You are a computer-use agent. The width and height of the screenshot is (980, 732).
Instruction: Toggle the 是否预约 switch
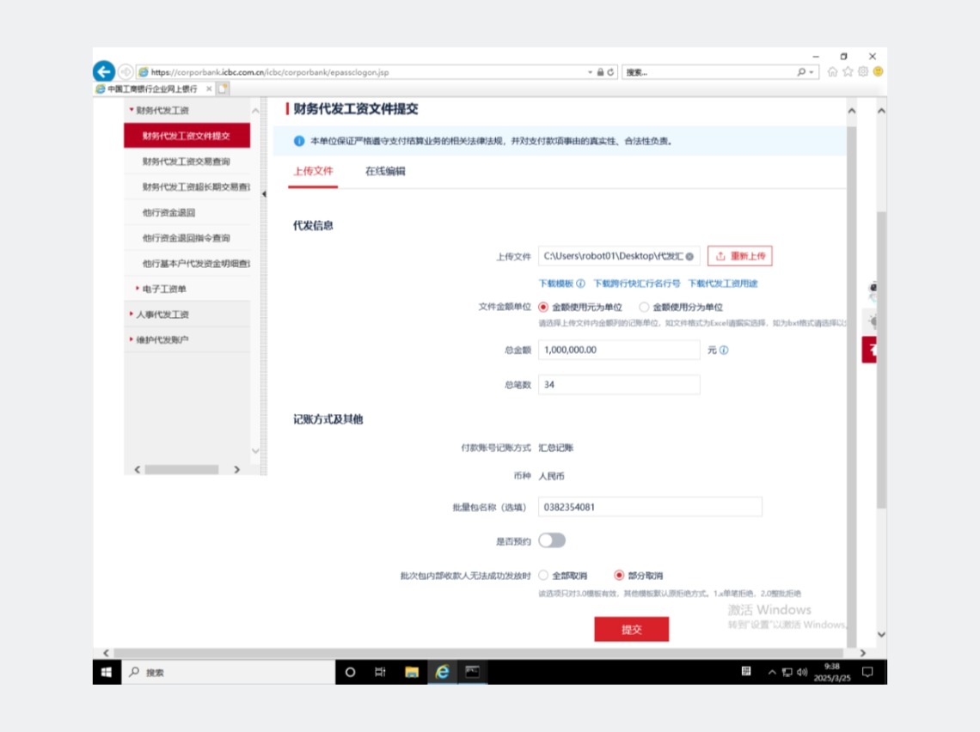pos(552,540)
